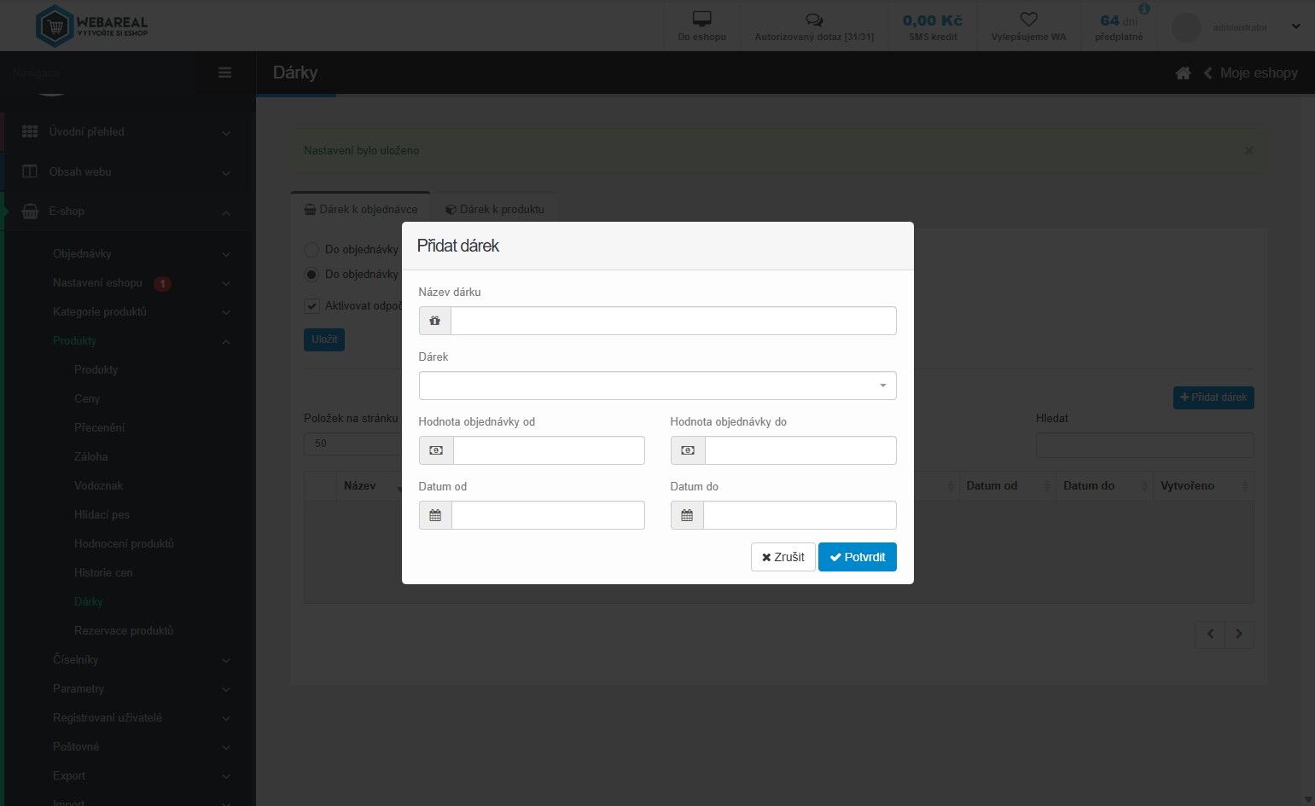Focus the Název dárku text field
This screenshot has height=806, width=1315.
673,321
